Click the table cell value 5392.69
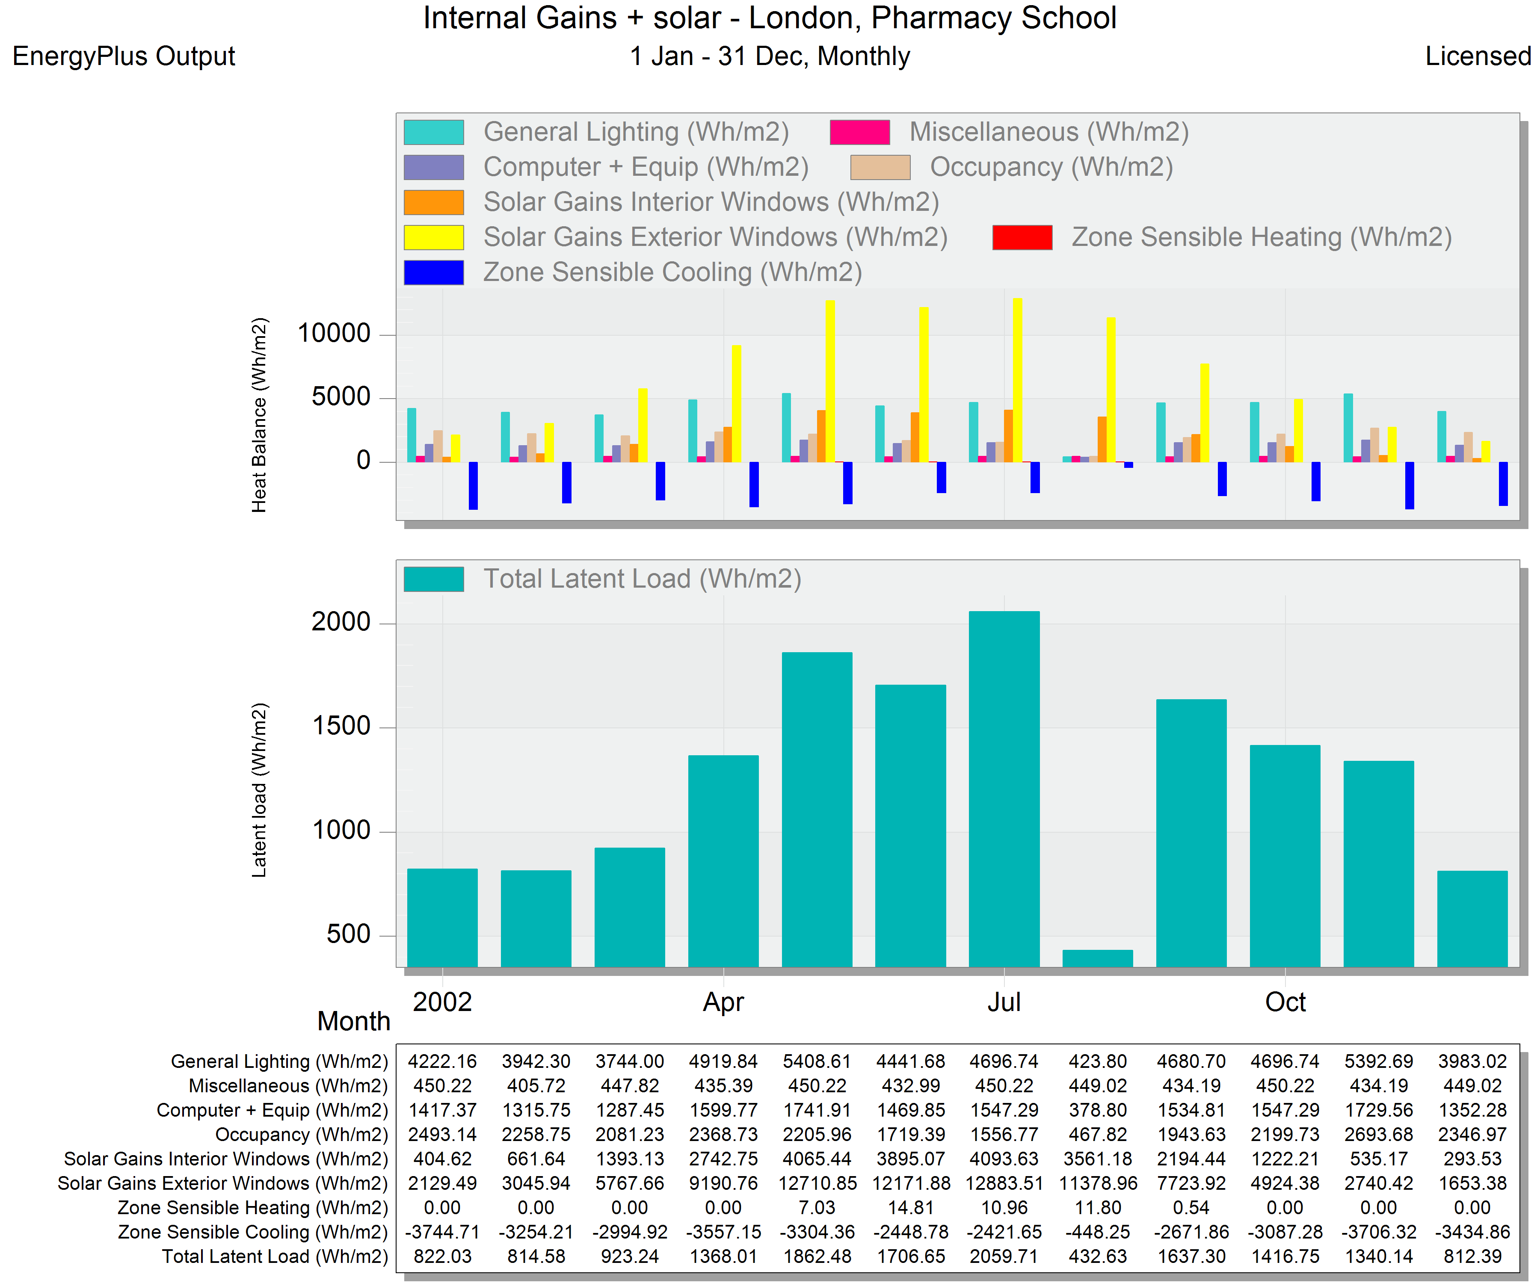Viewport: 1540px width, 1283px height. (x=1379, y=1061)
